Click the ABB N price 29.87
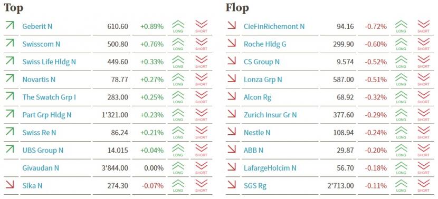Viewport: 438px width, 199px height. pyautogui.click(x=346, y=150)
